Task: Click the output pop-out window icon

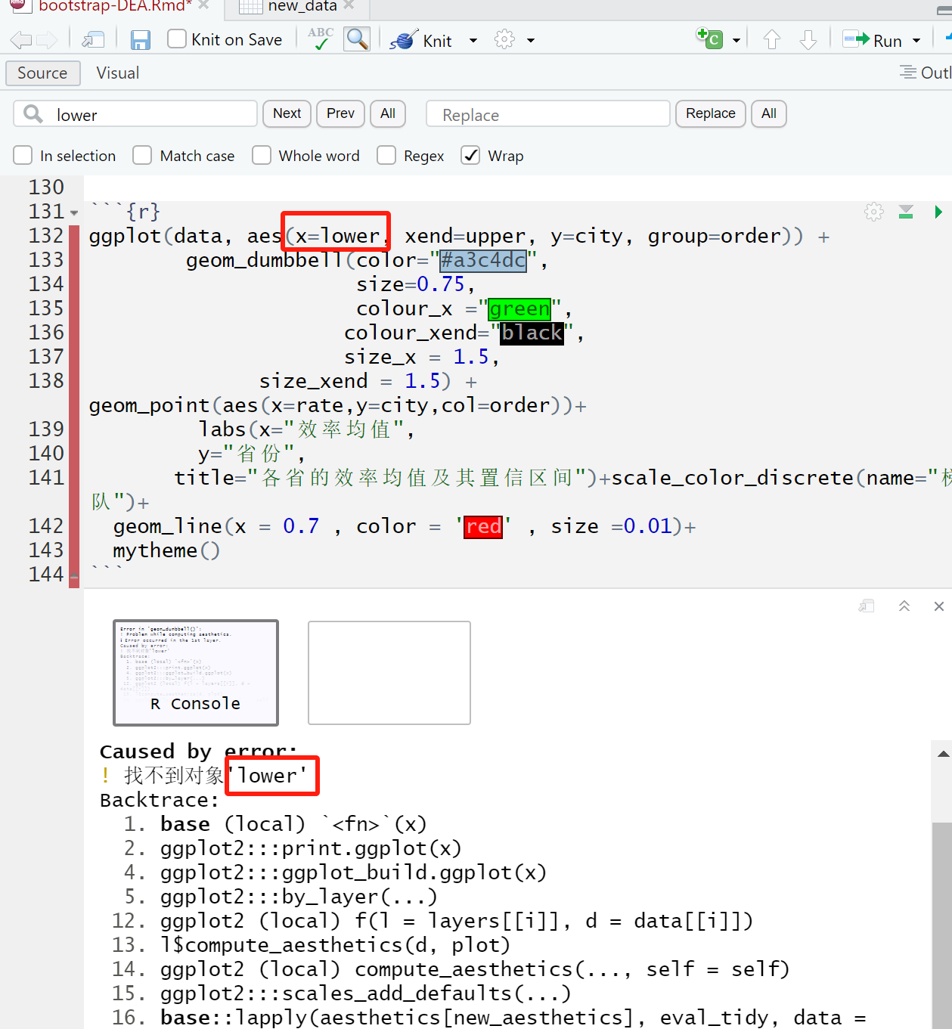Action: pos(867,606)
